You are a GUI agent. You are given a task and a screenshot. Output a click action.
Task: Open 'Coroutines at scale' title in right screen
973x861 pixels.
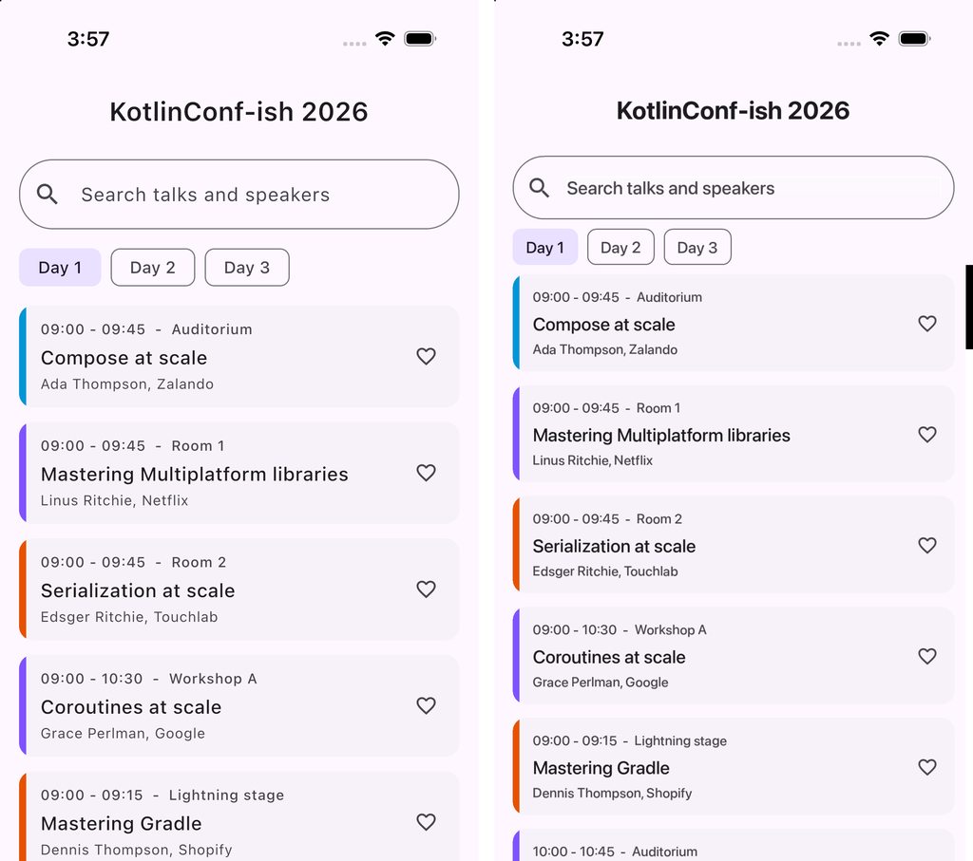point(609,658)
